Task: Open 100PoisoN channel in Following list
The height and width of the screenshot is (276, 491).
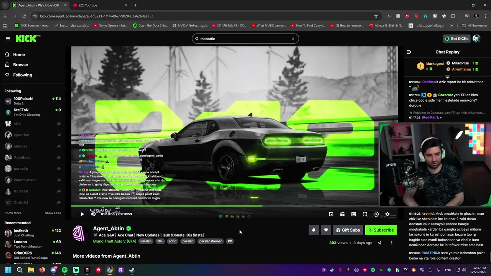Action: pos(33,101)
